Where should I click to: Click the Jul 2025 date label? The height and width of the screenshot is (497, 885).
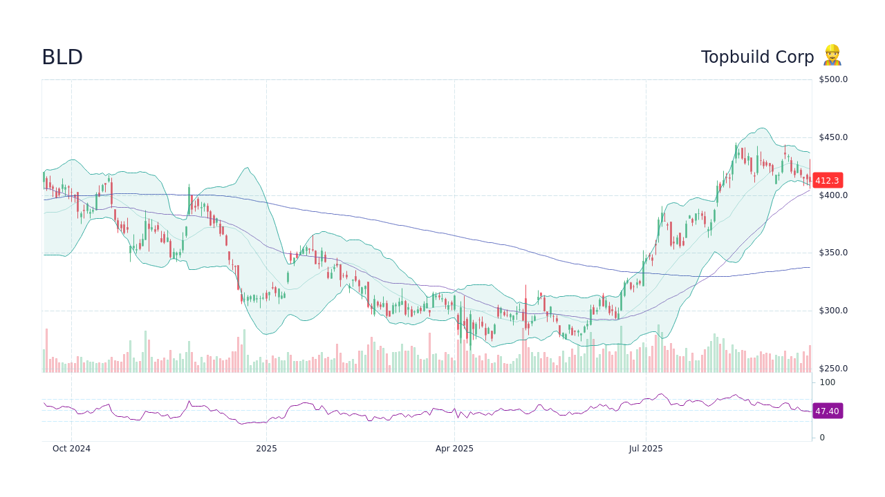646,448
